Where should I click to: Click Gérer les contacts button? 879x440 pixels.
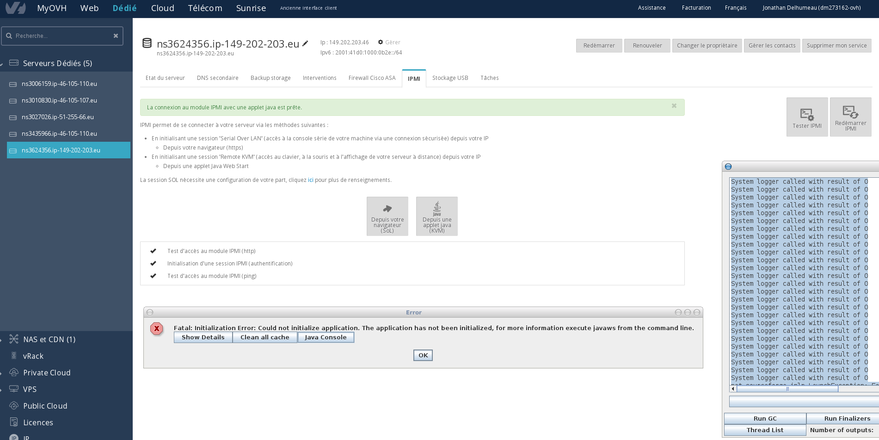772,46
